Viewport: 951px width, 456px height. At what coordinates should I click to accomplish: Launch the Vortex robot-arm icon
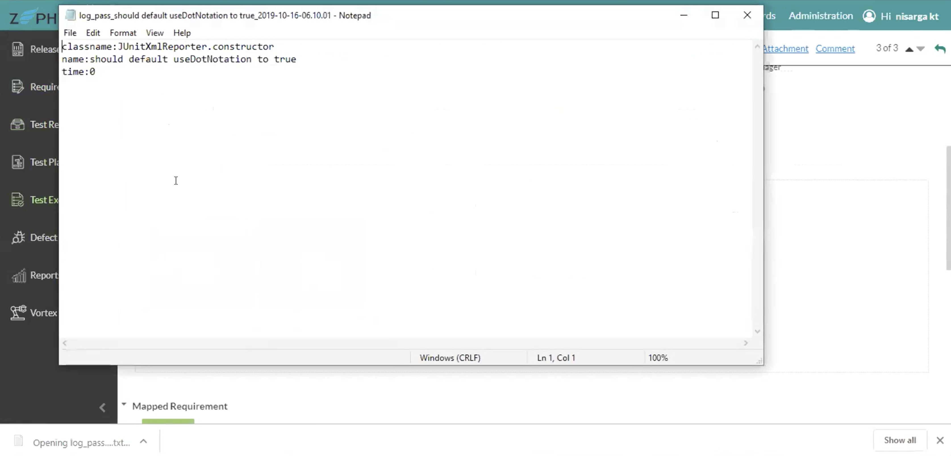(18, 313)
